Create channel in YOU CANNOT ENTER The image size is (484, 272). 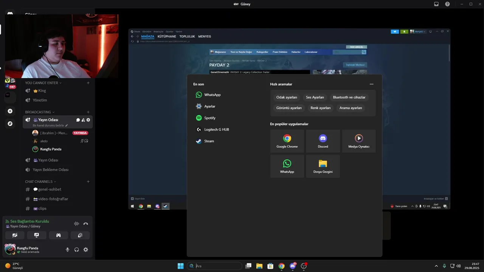click(x=88, y=83)
